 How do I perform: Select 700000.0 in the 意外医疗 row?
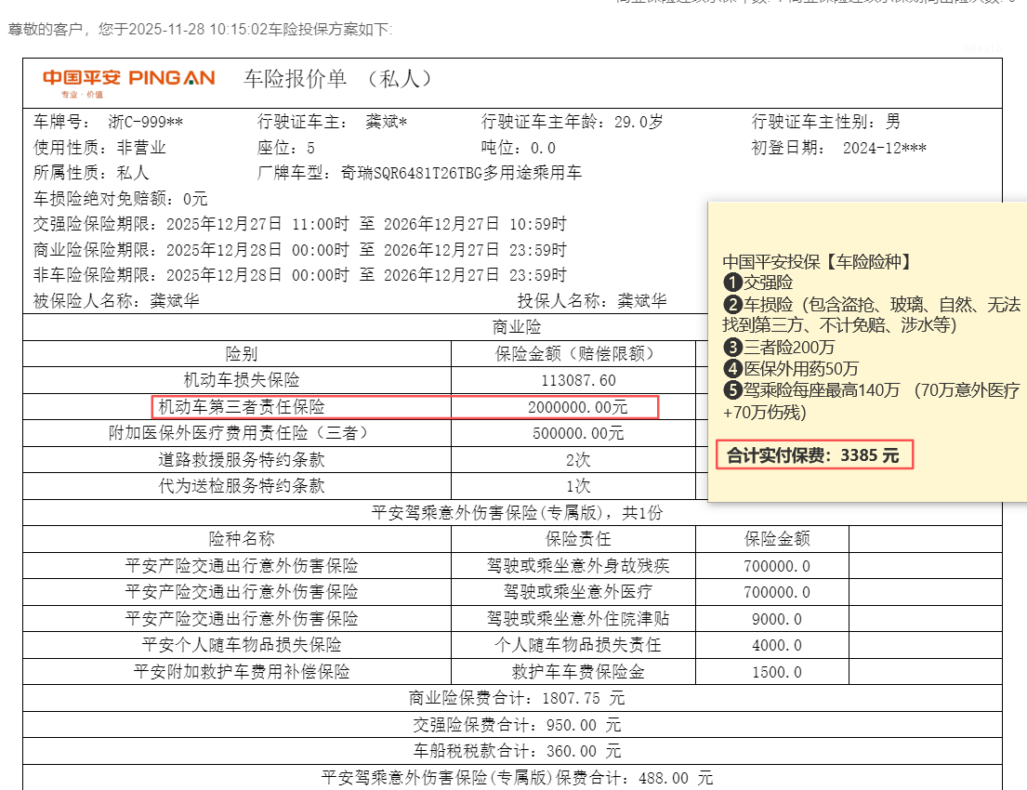[x=777, y=592]
